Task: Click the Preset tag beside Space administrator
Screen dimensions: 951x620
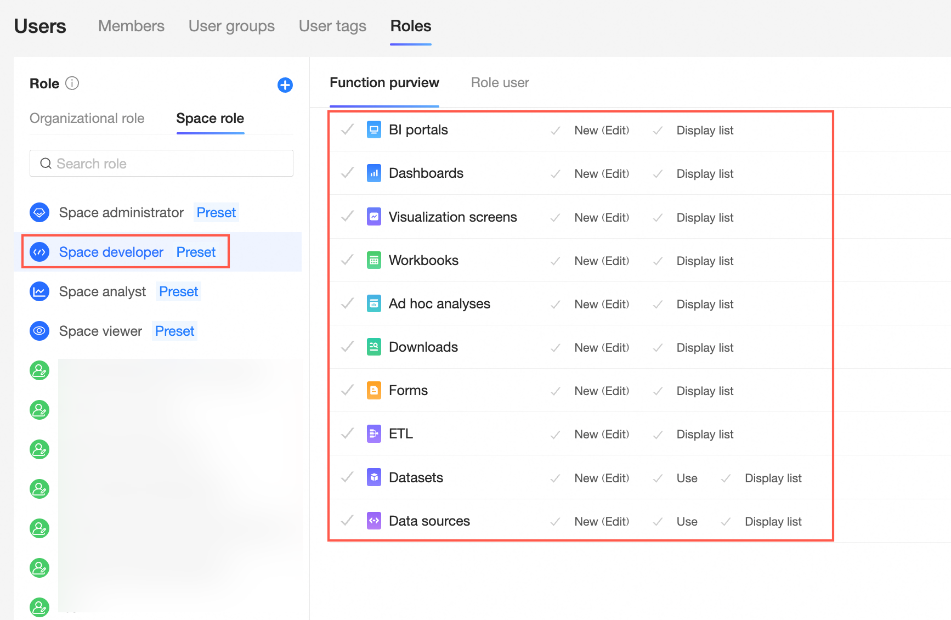Action: tap(216, 212)
